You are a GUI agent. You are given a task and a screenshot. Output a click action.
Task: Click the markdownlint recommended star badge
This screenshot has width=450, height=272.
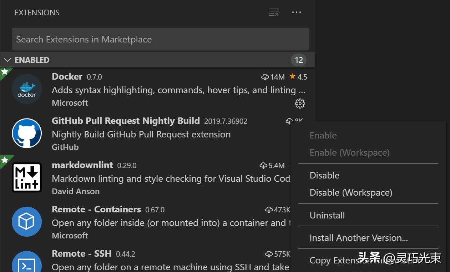click(5, 160)
